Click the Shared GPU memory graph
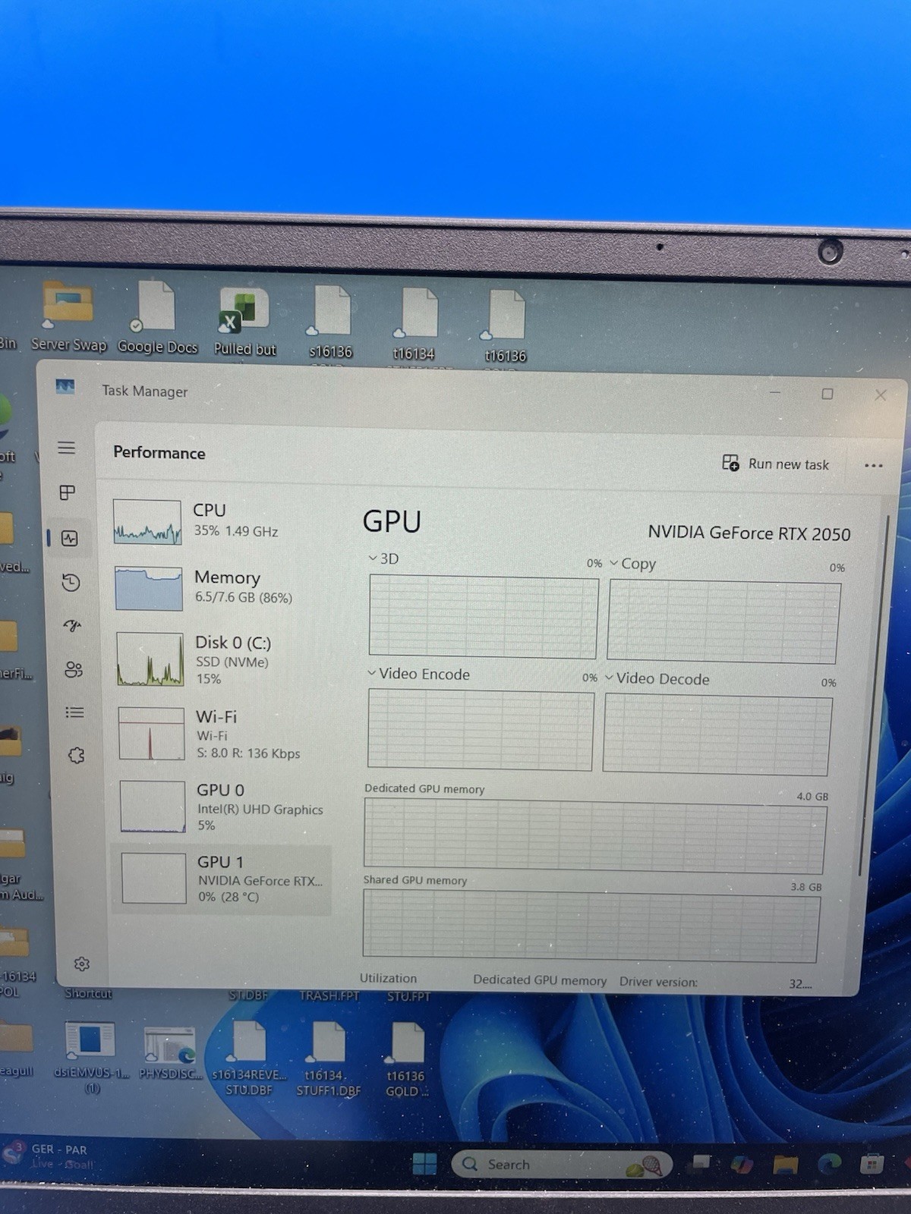Image resolution: width=911 pixels, height=1214 pixels. point(590,926)
